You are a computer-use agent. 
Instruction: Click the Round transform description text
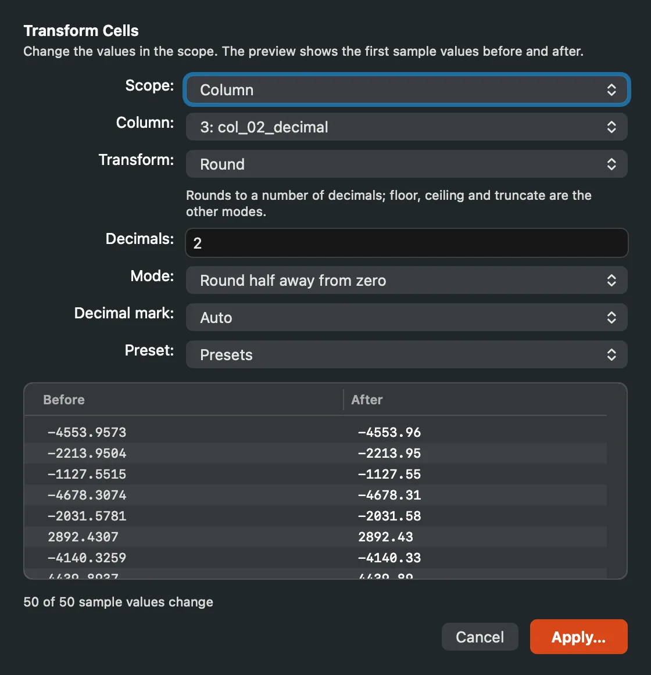point(389,203)
